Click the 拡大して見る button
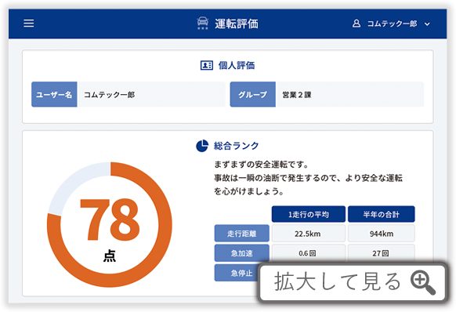This screenshot has height=312, width=456. [353, 281]
